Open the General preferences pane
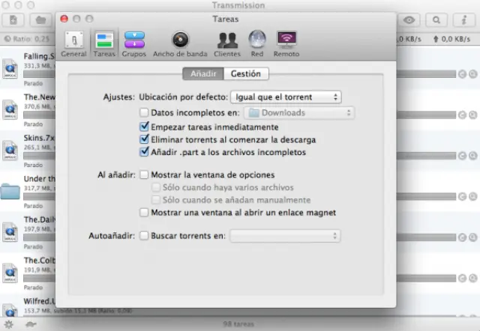 73,43
